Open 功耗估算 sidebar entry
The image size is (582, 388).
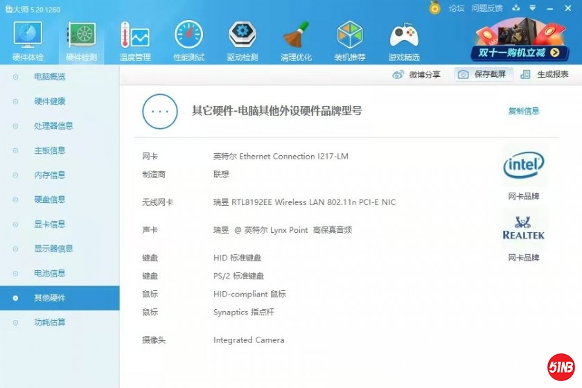point(50,322)
